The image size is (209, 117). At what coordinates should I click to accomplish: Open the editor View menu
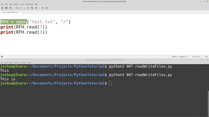click(11, 4)
